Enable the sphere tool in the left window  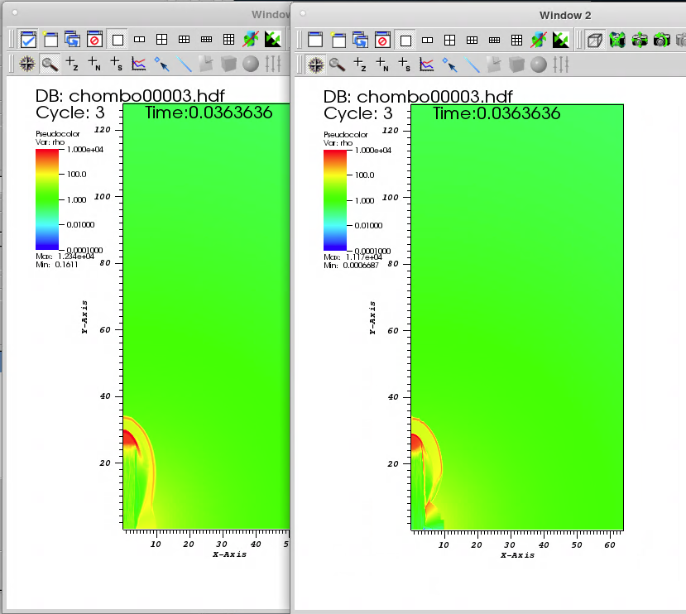[x=251, y=64]
